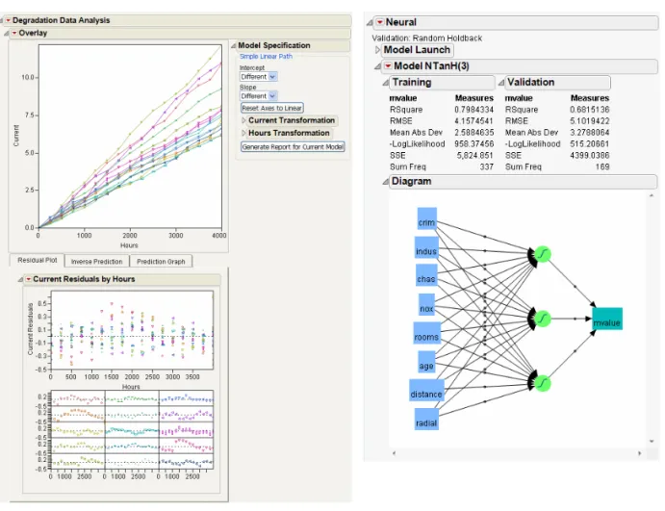Click the bottom green TanH hidden node

click(x=543, y=383)
